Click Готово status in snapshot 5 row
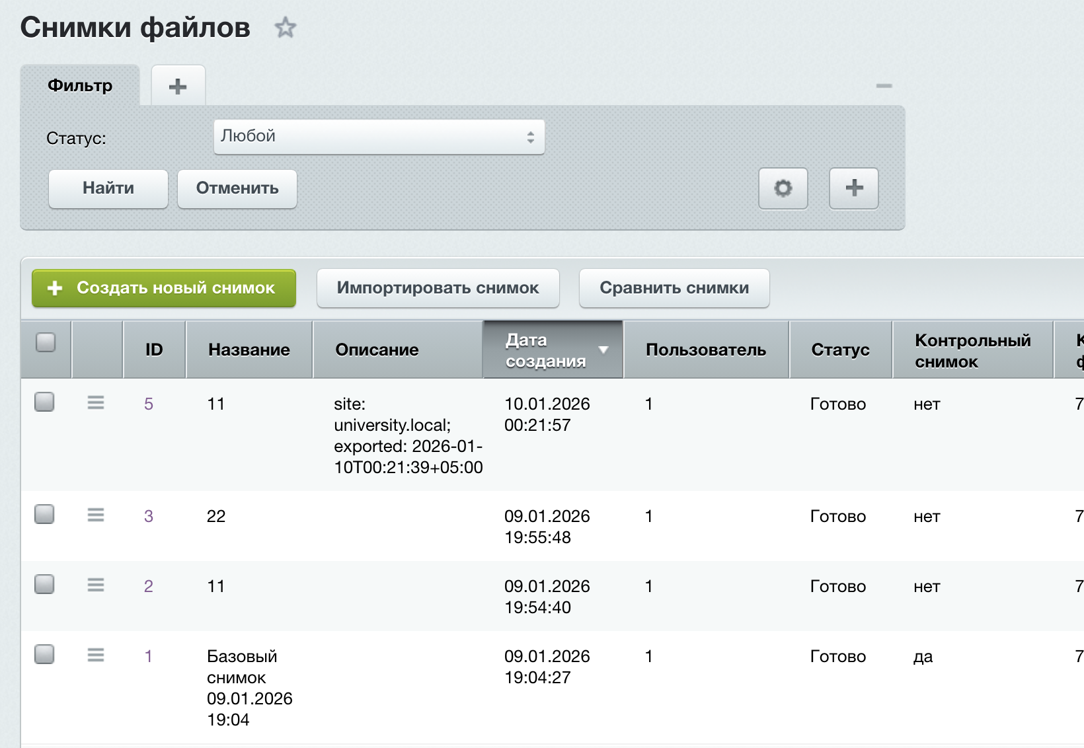Image resolution: width=1084 pixels, height=748 pixels. (838, 404)
